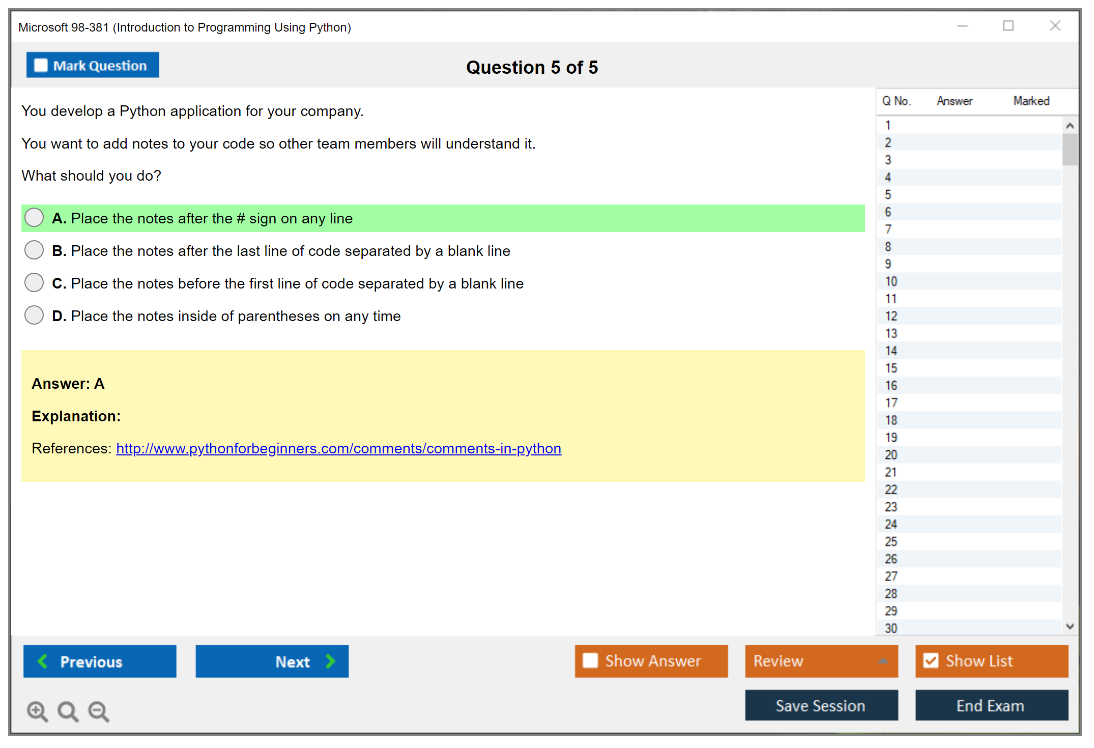The width and height of the screenshot is (1094, 748).
Task: Click the reset zoom magnifier icon
Action: pyautogui.click(x=68, y=711)
